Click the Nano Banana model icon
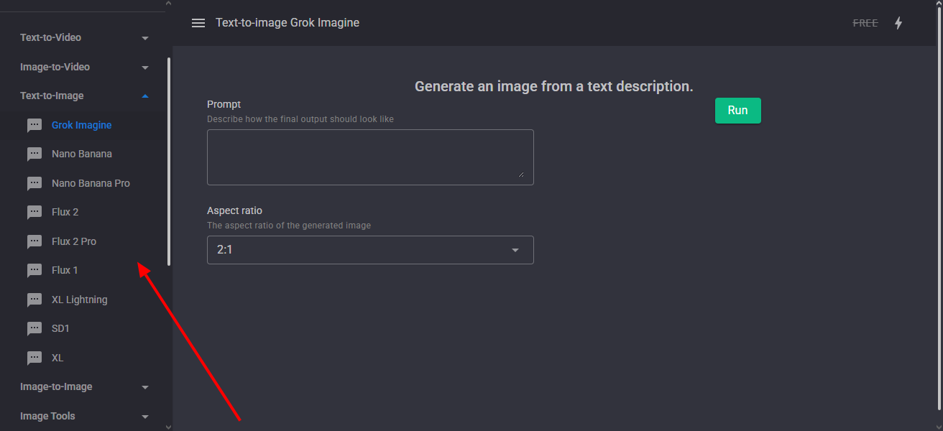This screenshot has width=943, height=431. 34,154
